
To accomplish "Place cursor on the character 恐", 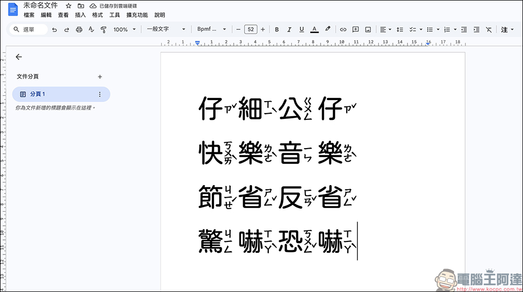I will 290,241.
